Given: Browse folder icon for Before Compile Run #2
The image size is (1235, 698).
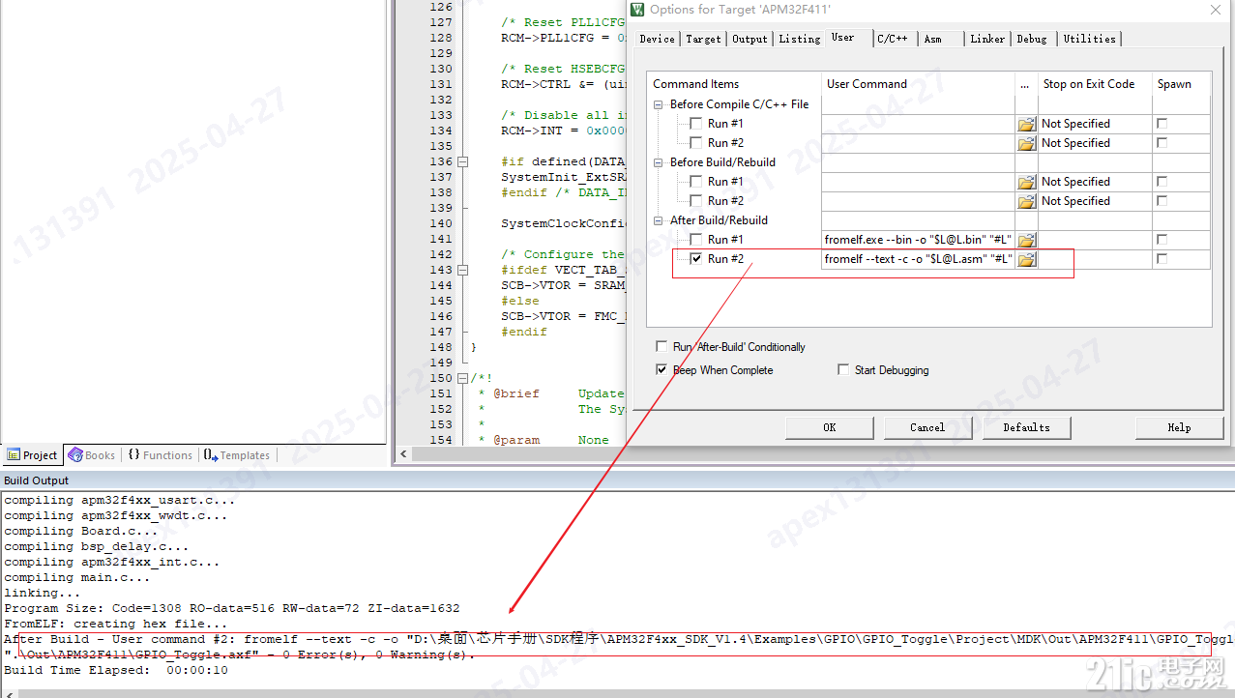Looking at the screenshot, I should click(1026, 143).
